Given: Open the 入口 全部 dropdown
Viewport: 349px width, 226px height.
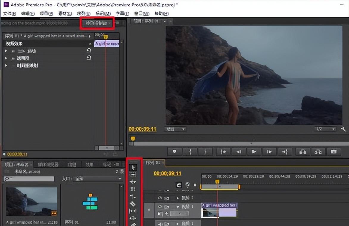Looking at the screenshot, I should 98,179.
